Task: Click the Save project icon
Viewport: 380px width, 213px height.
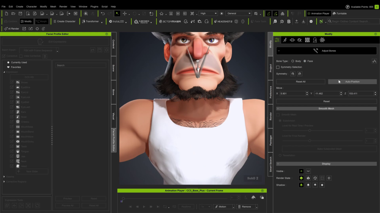Action: [20, 13]
